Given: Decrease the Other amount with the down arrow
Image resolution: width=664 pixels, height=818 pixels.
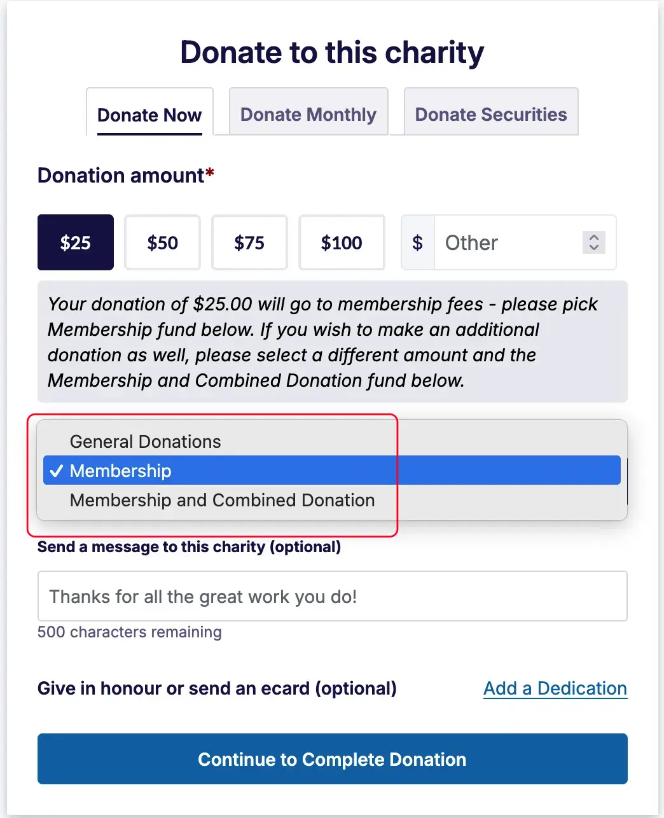Looking at the screenshot, I should pyautogui.click(x=594, y=247).
